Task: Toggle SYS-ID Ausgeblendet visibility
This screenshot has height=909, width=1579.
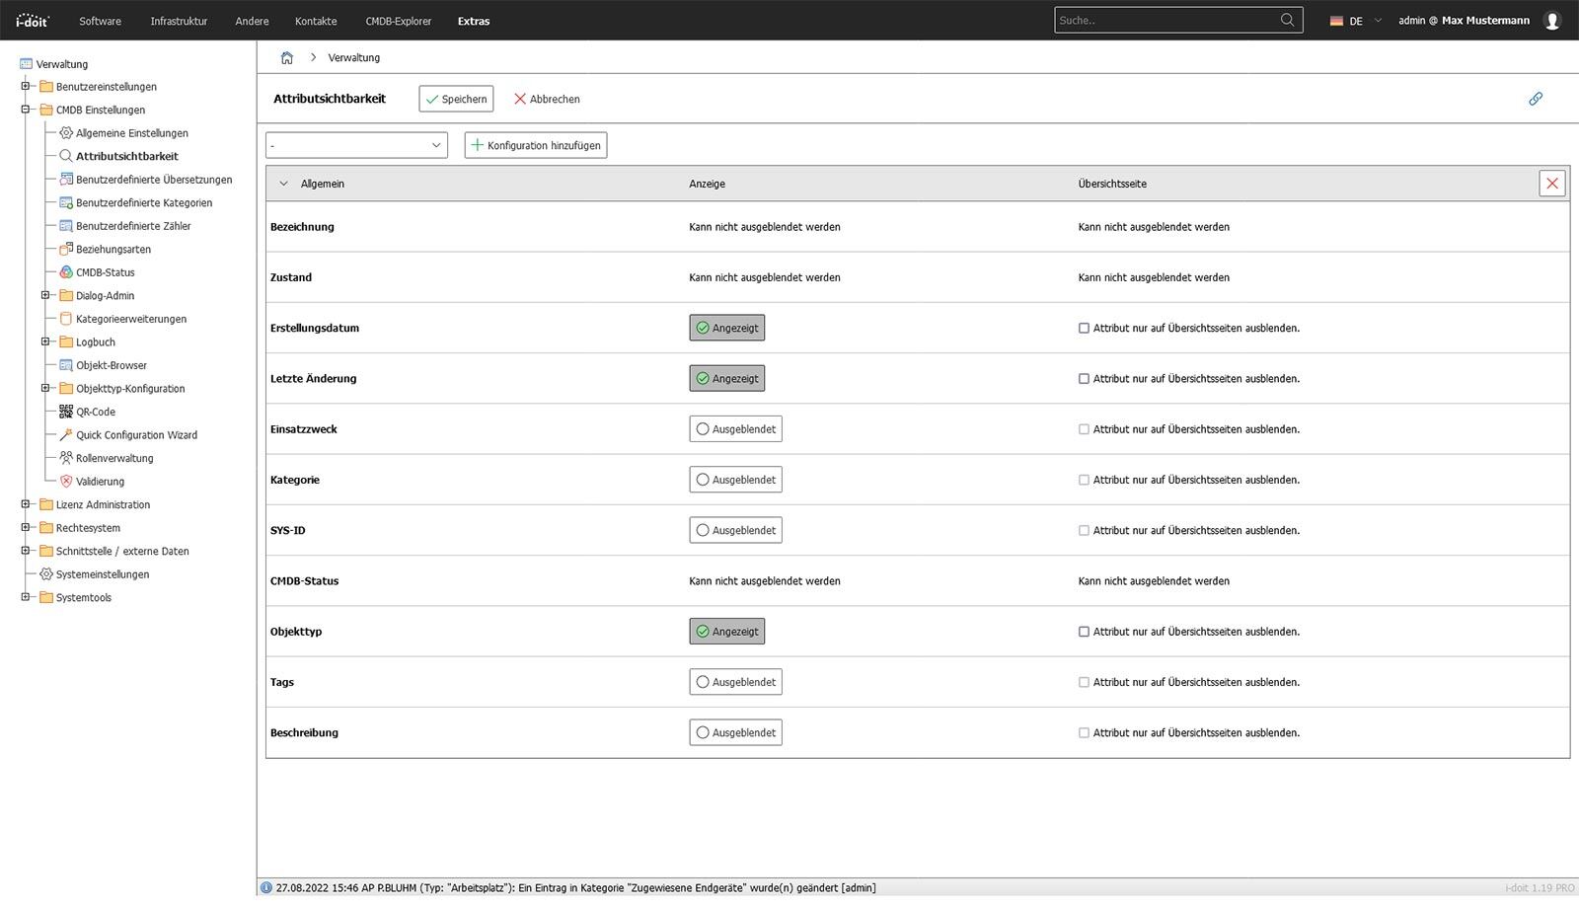Action: pos(735,530)
